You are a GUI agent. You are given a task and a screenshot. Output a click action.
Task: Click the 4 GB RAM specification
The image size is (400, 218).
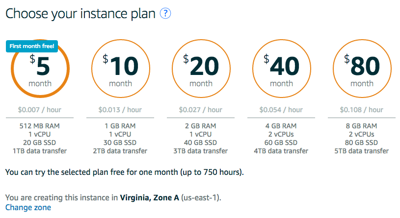[x=281, y=126]
